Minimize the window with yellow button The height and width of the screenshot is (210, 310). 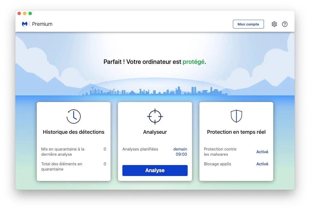(x=25, y=13)
